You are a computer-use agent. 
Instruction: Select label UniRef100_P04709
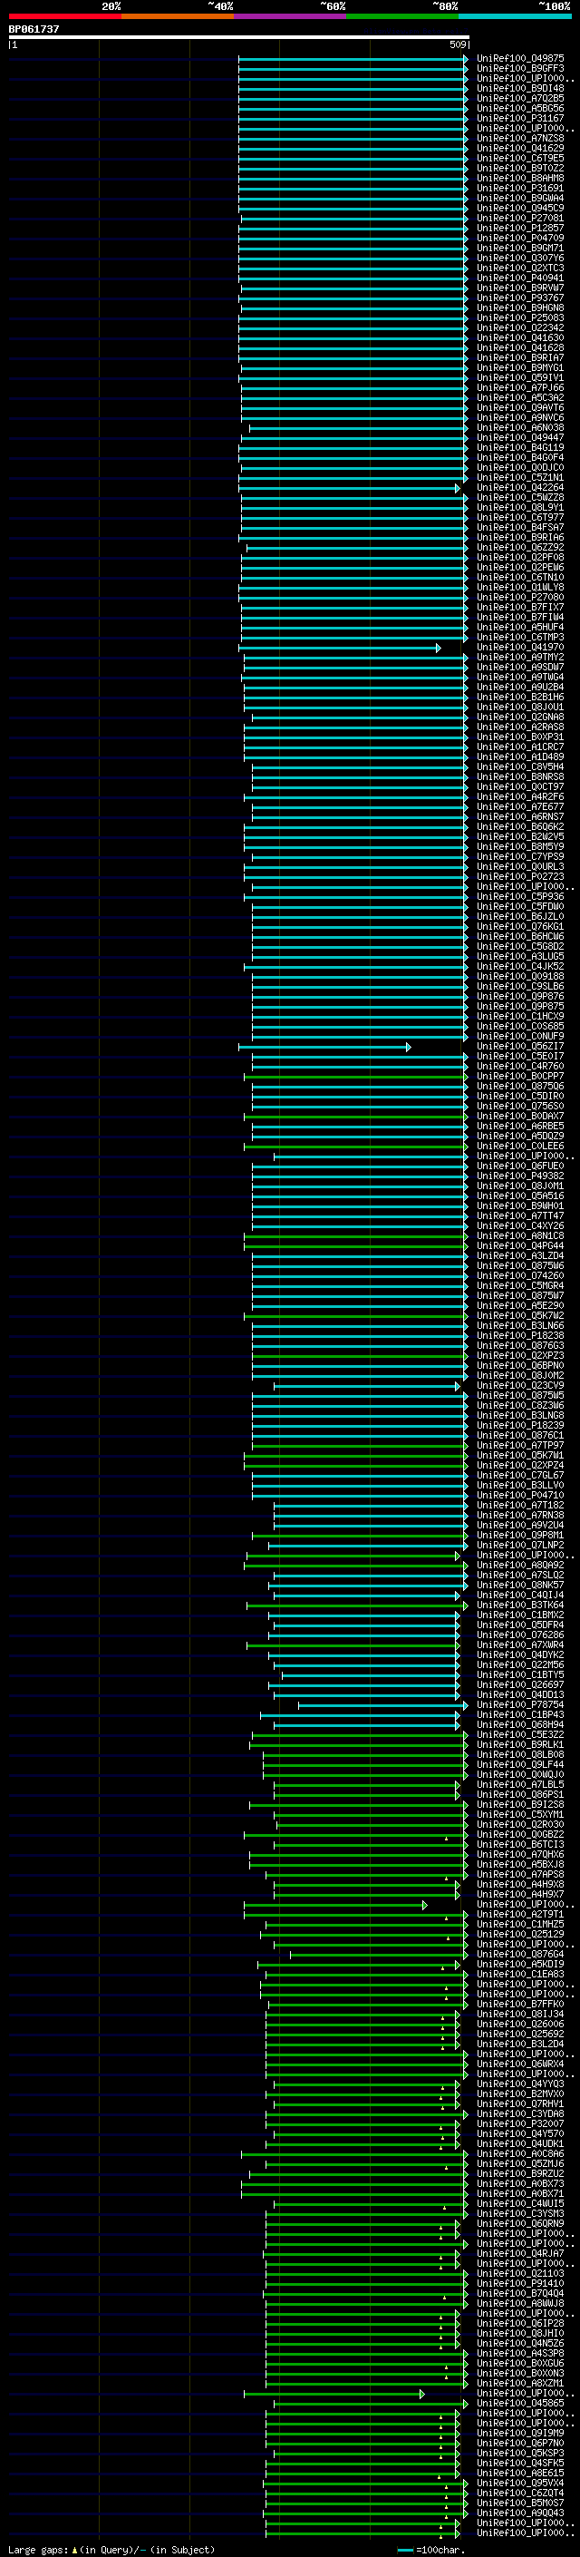pyautogui.click(x=520, y=239)
